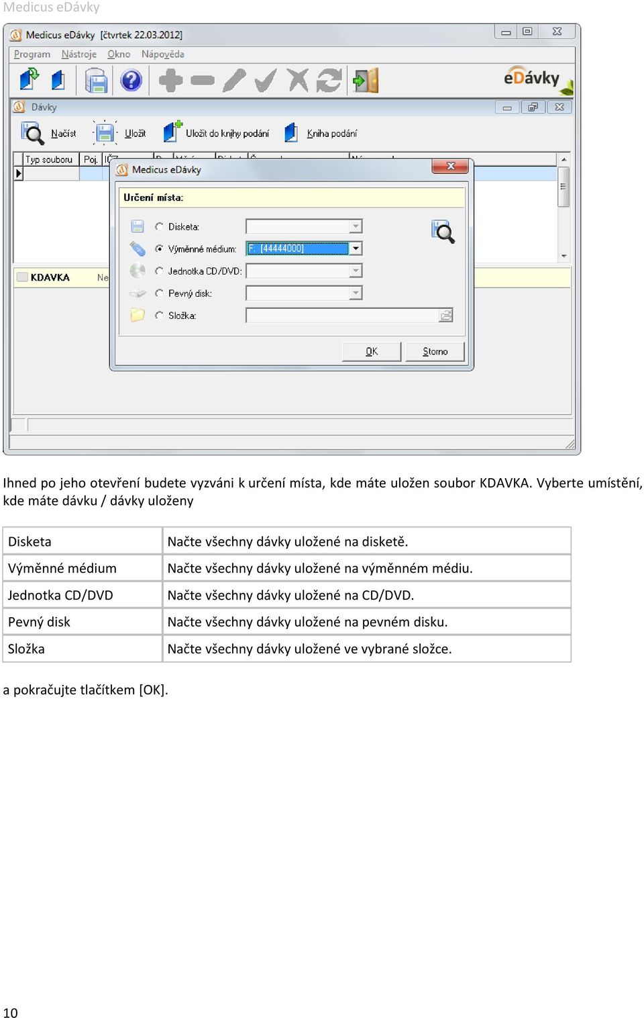644x1018 pixels.
Task: Click the OK button in dialog
Action: click(x=372, y=351)
